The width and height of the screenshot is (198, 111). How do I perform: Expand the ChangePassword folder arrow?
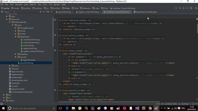15,28
